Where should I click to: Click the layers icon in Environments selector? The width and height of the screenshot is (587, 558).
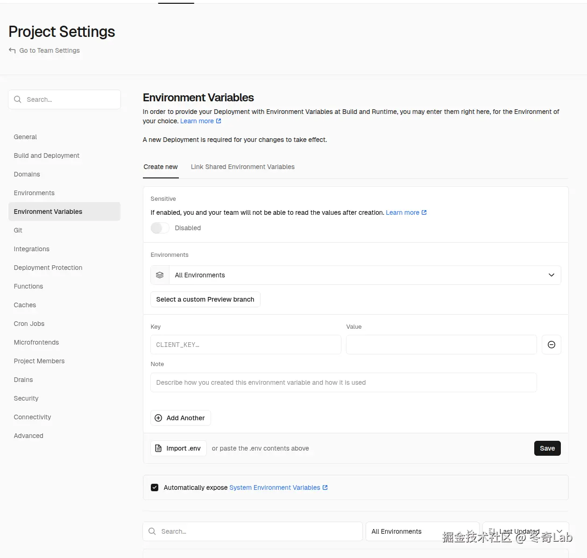pyautogui.click(x=160, y=275)
